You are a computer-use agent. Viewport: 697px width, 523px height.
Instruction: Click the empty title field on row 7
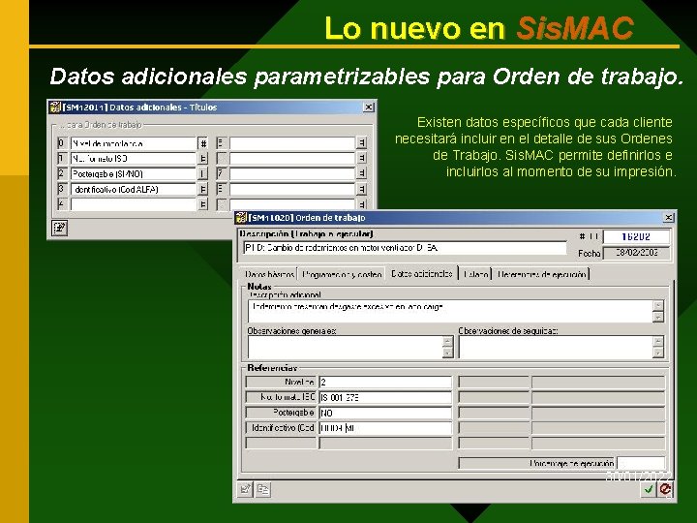tap(292, 173)
